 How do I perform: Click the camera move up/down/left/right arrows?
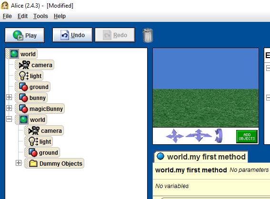(175, 136)
